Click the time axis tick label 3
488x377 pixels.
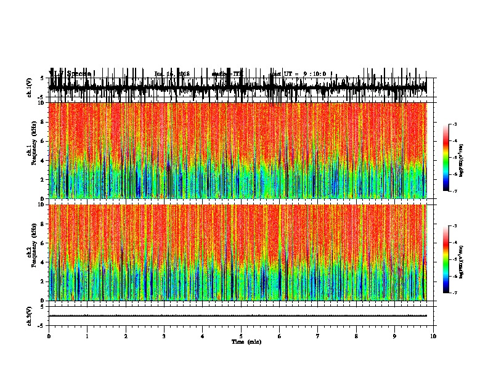click(x=164, y=336)
